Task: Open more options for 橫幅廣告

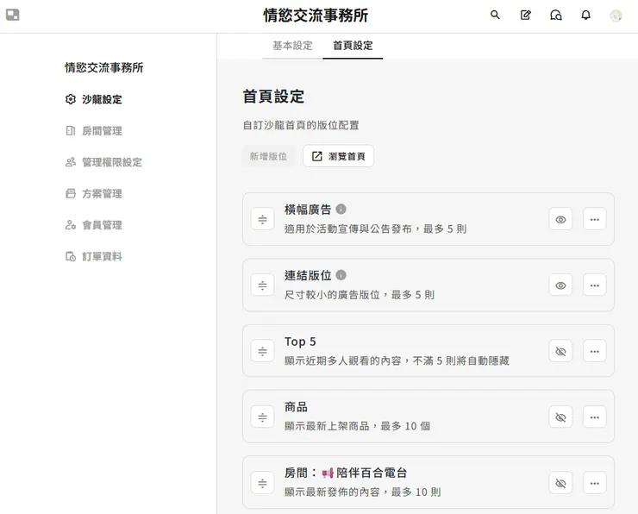Action: click(595, 219)
